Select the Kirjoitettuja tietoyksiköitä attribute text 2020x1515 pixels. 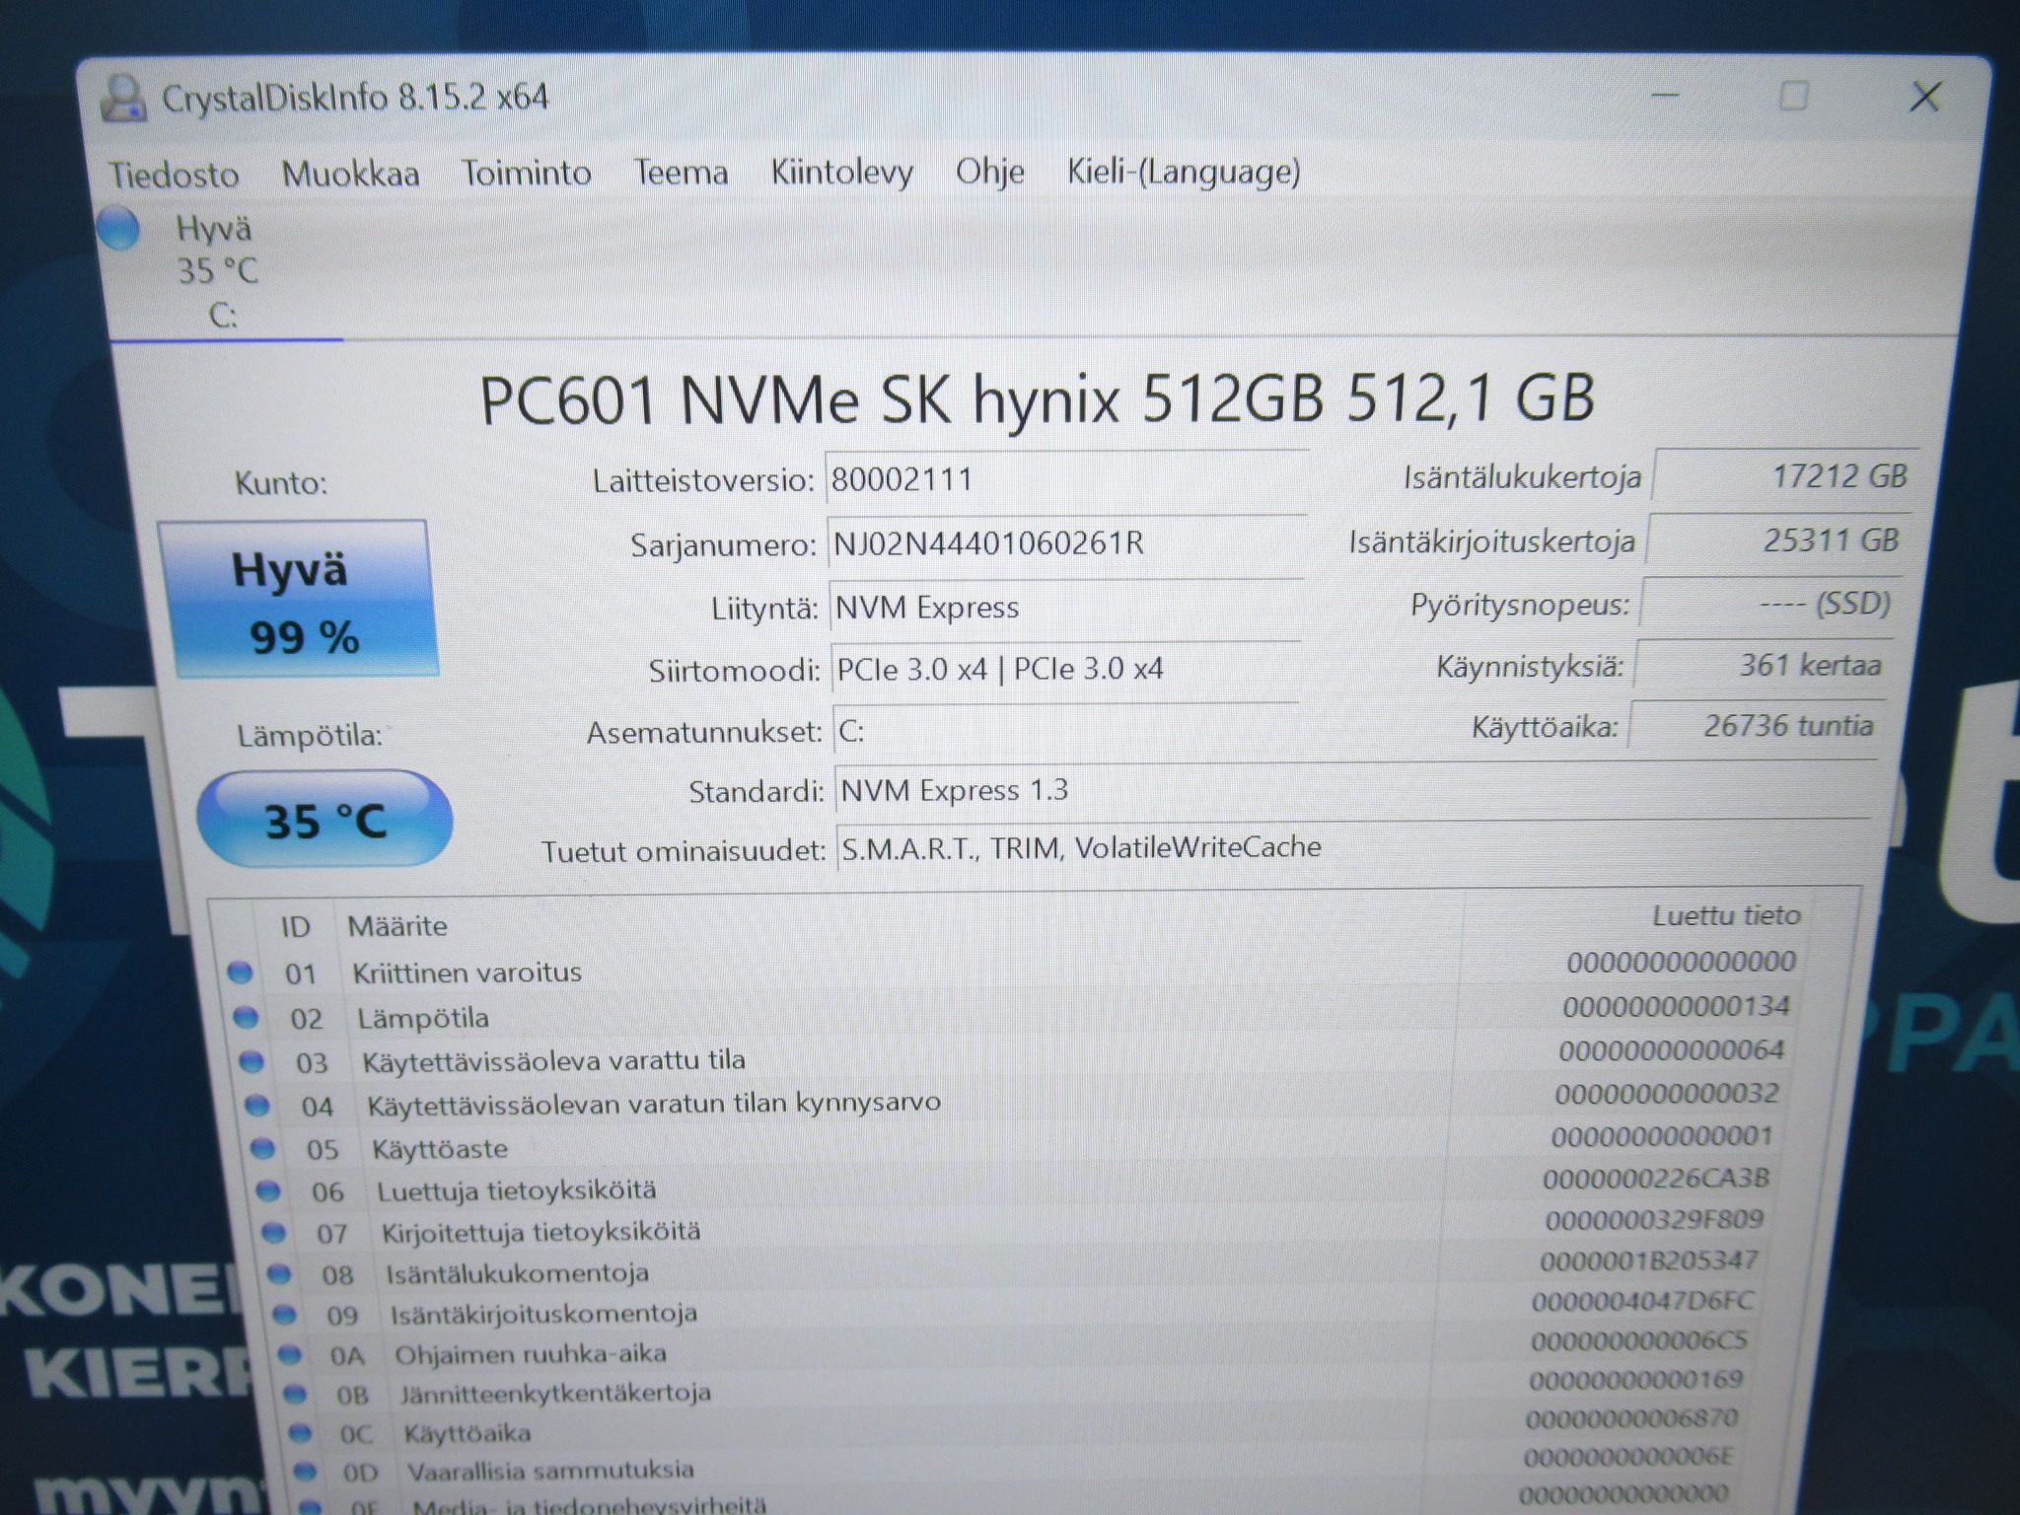541,1232
